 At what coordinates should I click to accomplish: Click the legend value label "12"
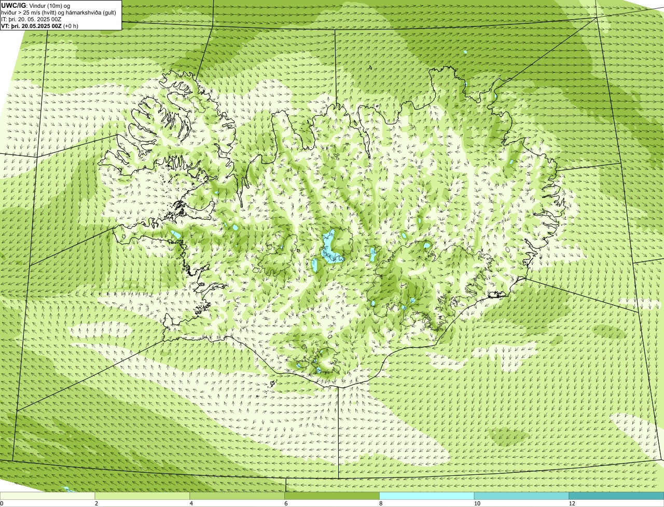(572, 503)
